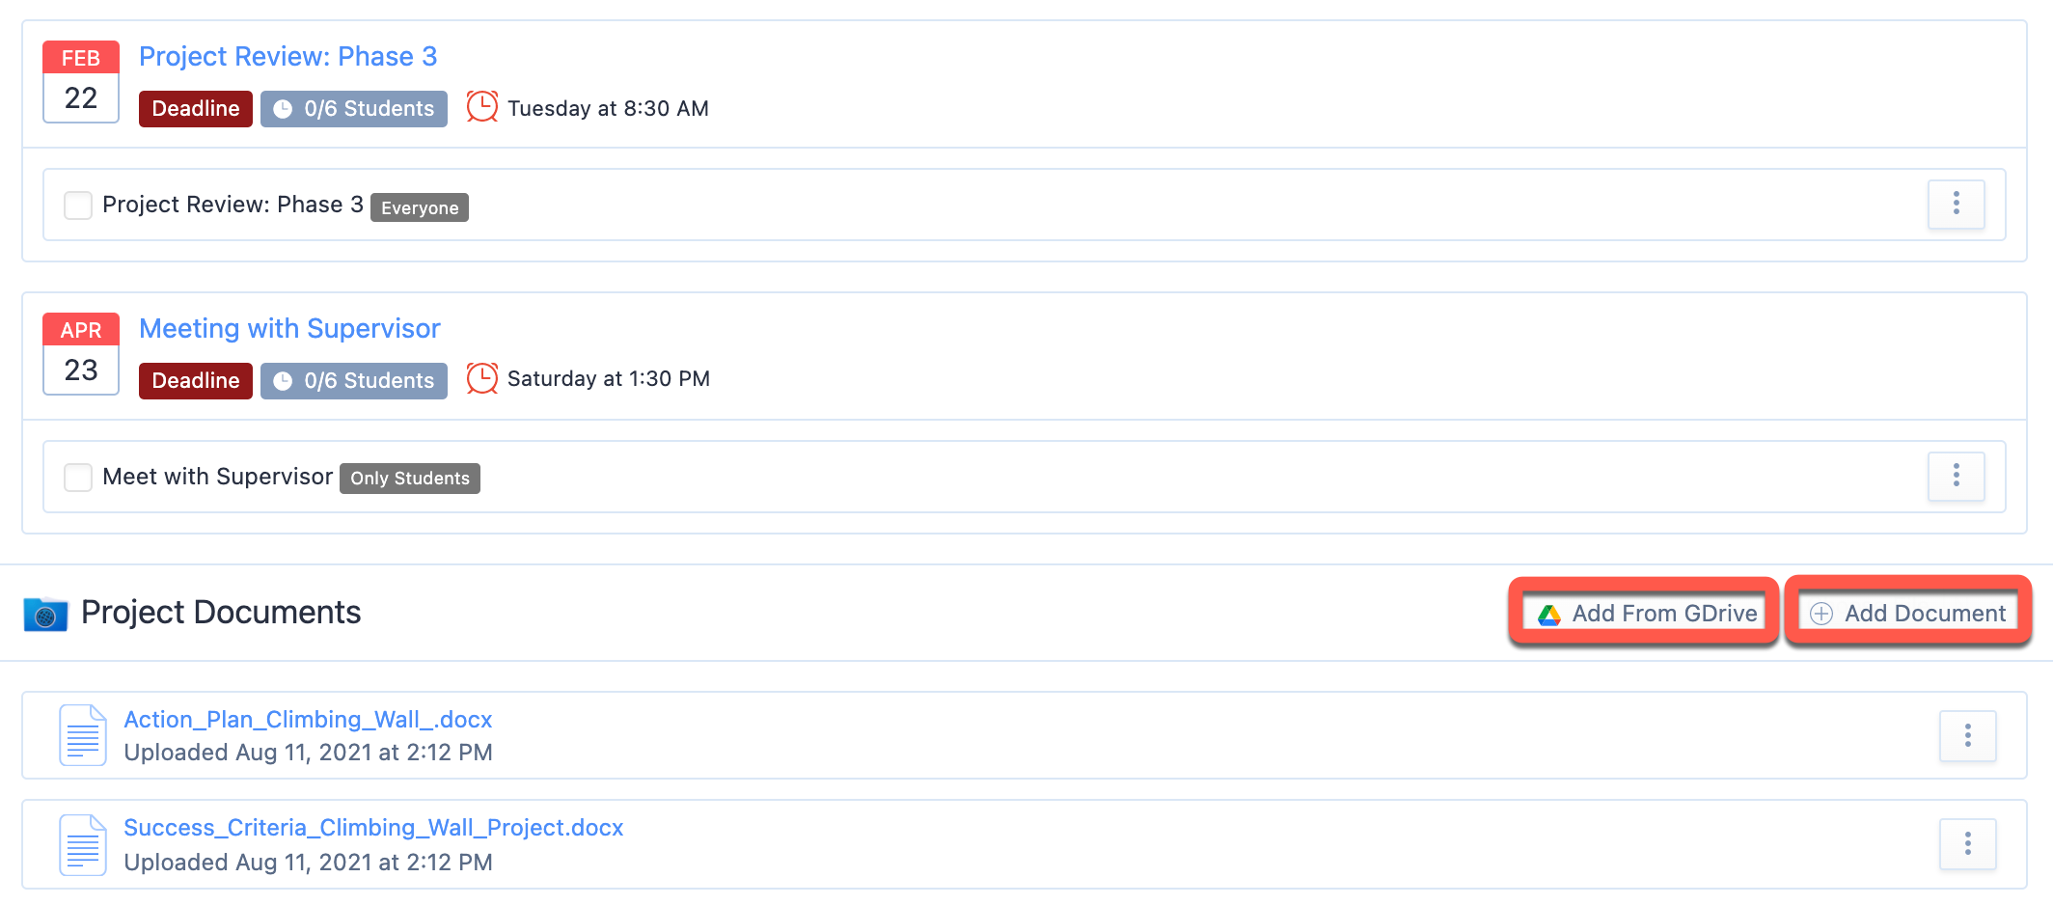Open Success_Criteria_Climbing_Wall_Project.docx file link

pos(373,828)
